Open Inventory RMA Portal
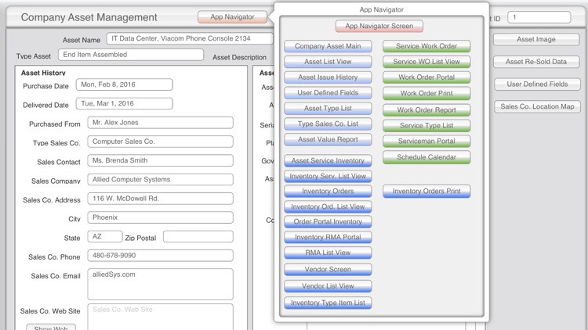The width and height of the screenshot is (588, 330). 328,237
